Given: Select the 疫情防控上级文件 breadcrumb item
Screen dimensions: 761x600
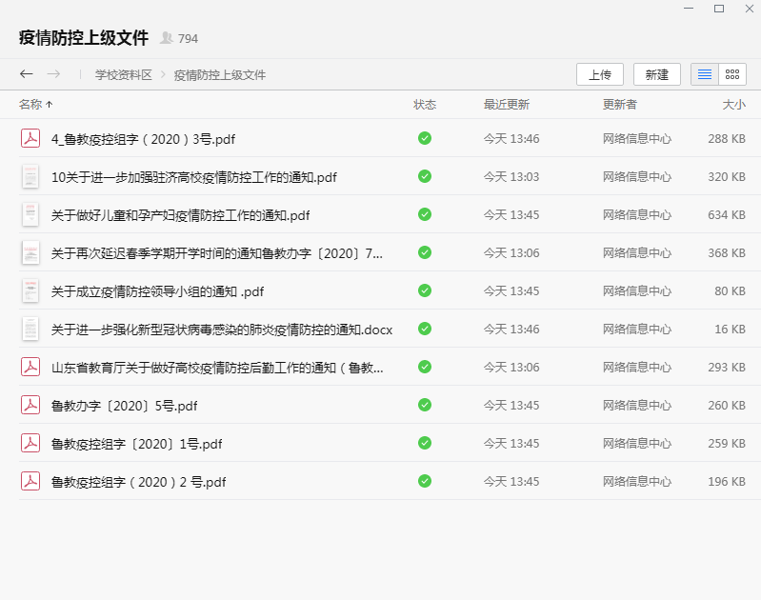Looking at the screenshot, I should tap(219, 74).
